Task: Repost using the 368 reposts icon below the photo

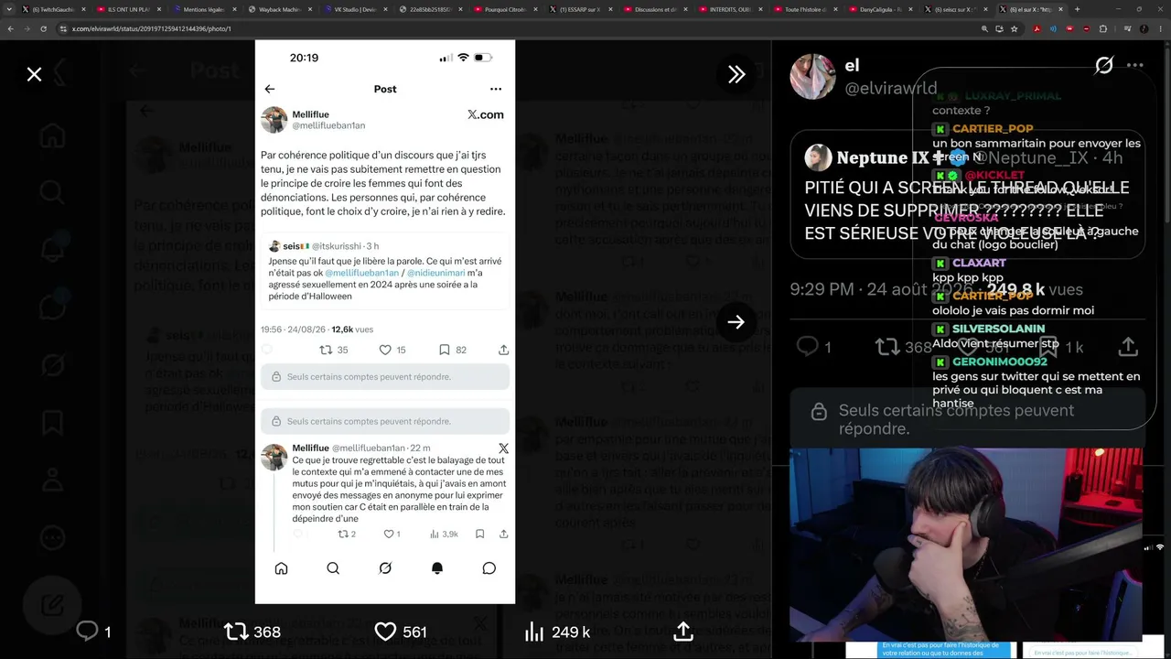Action: [x=236, y=632]
